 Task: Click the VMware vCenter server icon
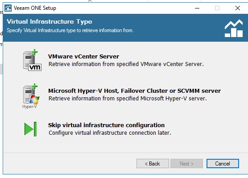32,60
